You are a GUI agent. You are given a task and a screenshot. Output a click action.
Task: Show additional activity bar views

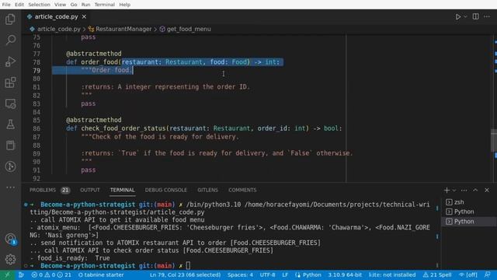pyautogui.click(x=10, y=187)
